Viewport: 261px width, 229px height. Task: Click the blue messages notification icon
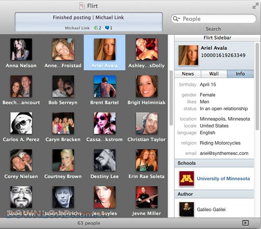click(107, 28)
